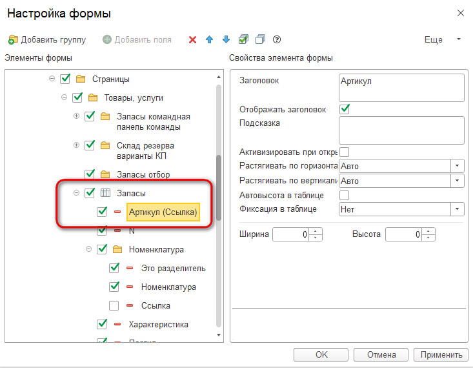Expand Склад резерва варианты КП node
Screen dimensions: 473x368
pos(76,145)
